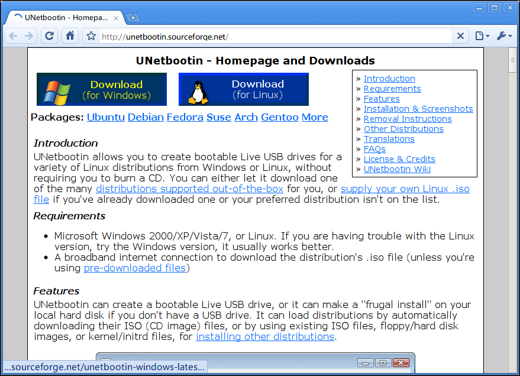
Task: Open Removal Instructions section link
Action: click(x=408, y=119)
